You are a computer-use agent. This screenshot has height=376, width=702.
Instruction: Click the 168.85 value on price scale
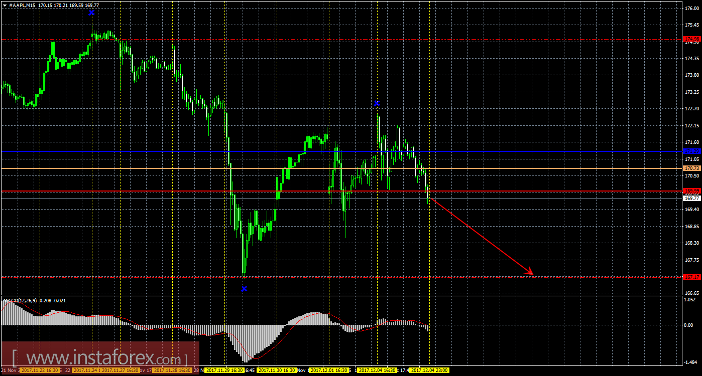pyautogui.click(x=692, y=226)
